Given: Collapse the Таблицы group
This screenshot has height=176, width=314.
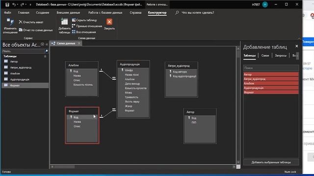Looking at the screenshot, I should point(45,57).
